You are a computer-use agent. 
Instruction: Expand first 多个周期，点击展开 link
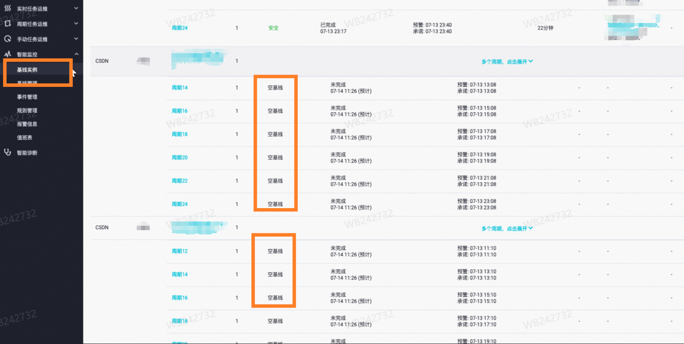pyautogui.click(x=507, y=62)
